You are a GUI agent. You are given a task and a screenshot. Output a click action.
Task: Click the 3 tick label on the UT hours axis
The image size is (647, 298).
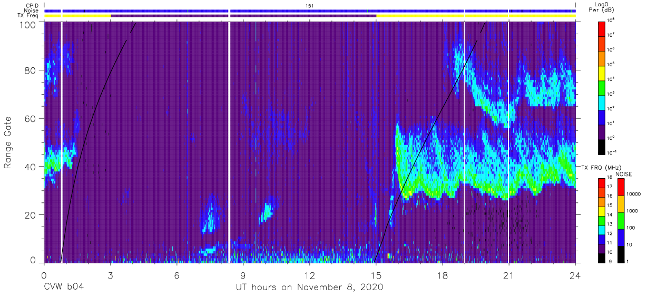click(111, 275)
